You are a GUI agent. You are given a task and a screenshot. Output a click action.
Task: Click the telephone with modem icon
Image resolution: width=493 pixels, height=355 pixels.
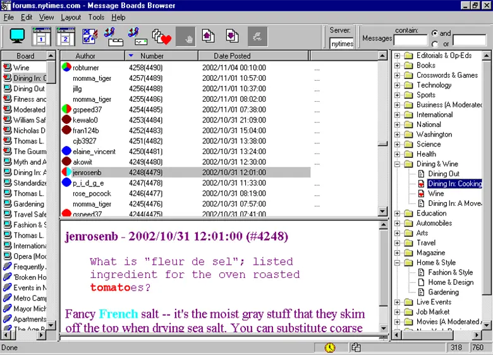point(138,37)
